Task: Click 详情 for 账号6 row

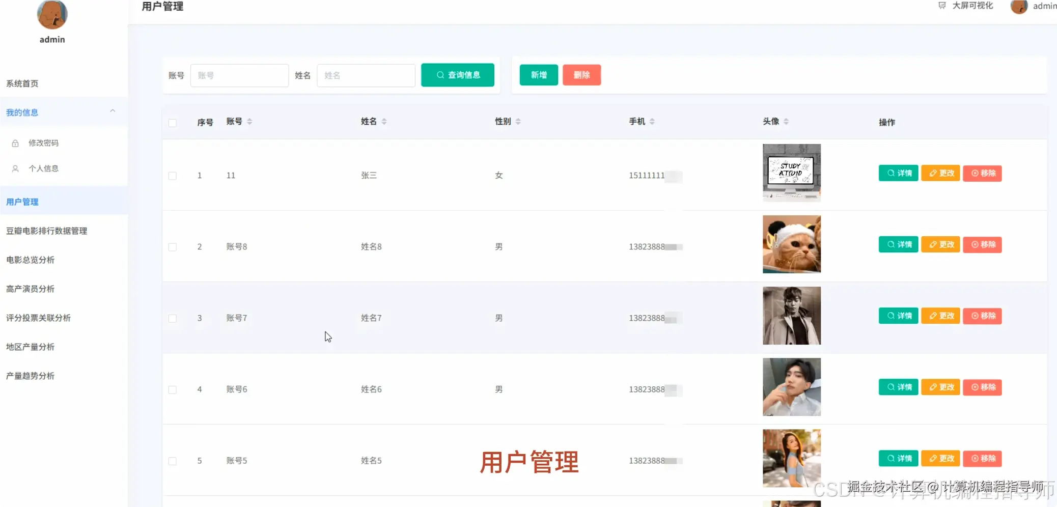Action: (899, 387)
